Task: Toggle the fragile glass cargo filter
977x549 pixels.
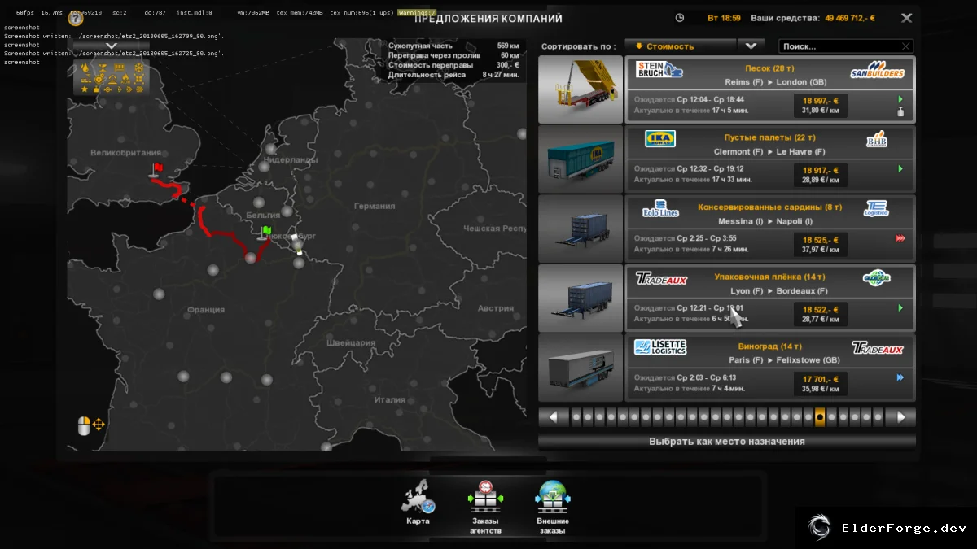Action: (x=103, y=68)
